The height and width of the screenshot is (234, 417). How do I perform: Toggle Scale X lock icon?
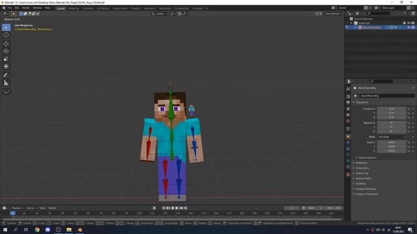point(409,142)
